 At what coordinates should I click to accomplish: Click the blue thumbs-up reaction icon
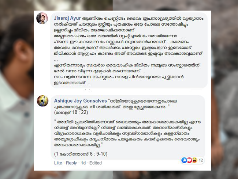(184, 160)
